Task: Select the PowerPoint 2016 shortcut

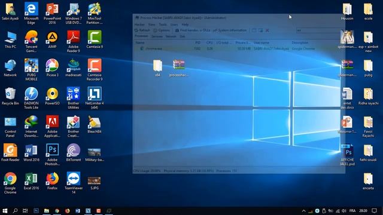Action: tap(52, 13)
